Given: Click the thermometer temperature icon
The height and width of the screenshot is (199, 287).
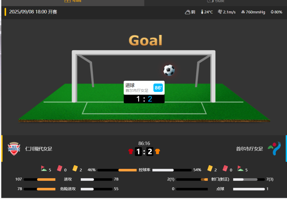Looking at the screenshot, I should pyautogui.click(x=202, y=12).
